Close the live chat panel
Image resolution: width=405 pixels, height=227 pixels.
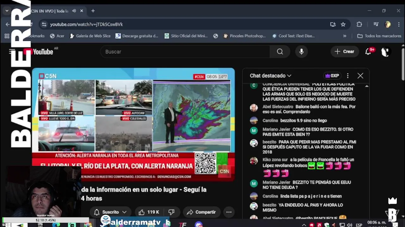pos(360,76)
